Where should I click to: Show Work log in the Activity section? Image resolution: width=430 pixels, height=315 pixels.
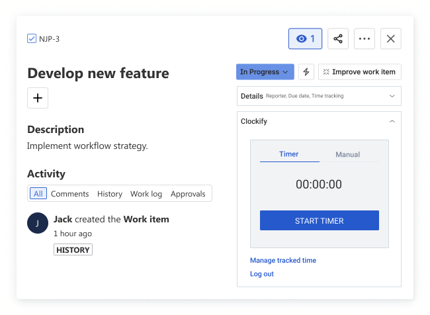point(146,194)
